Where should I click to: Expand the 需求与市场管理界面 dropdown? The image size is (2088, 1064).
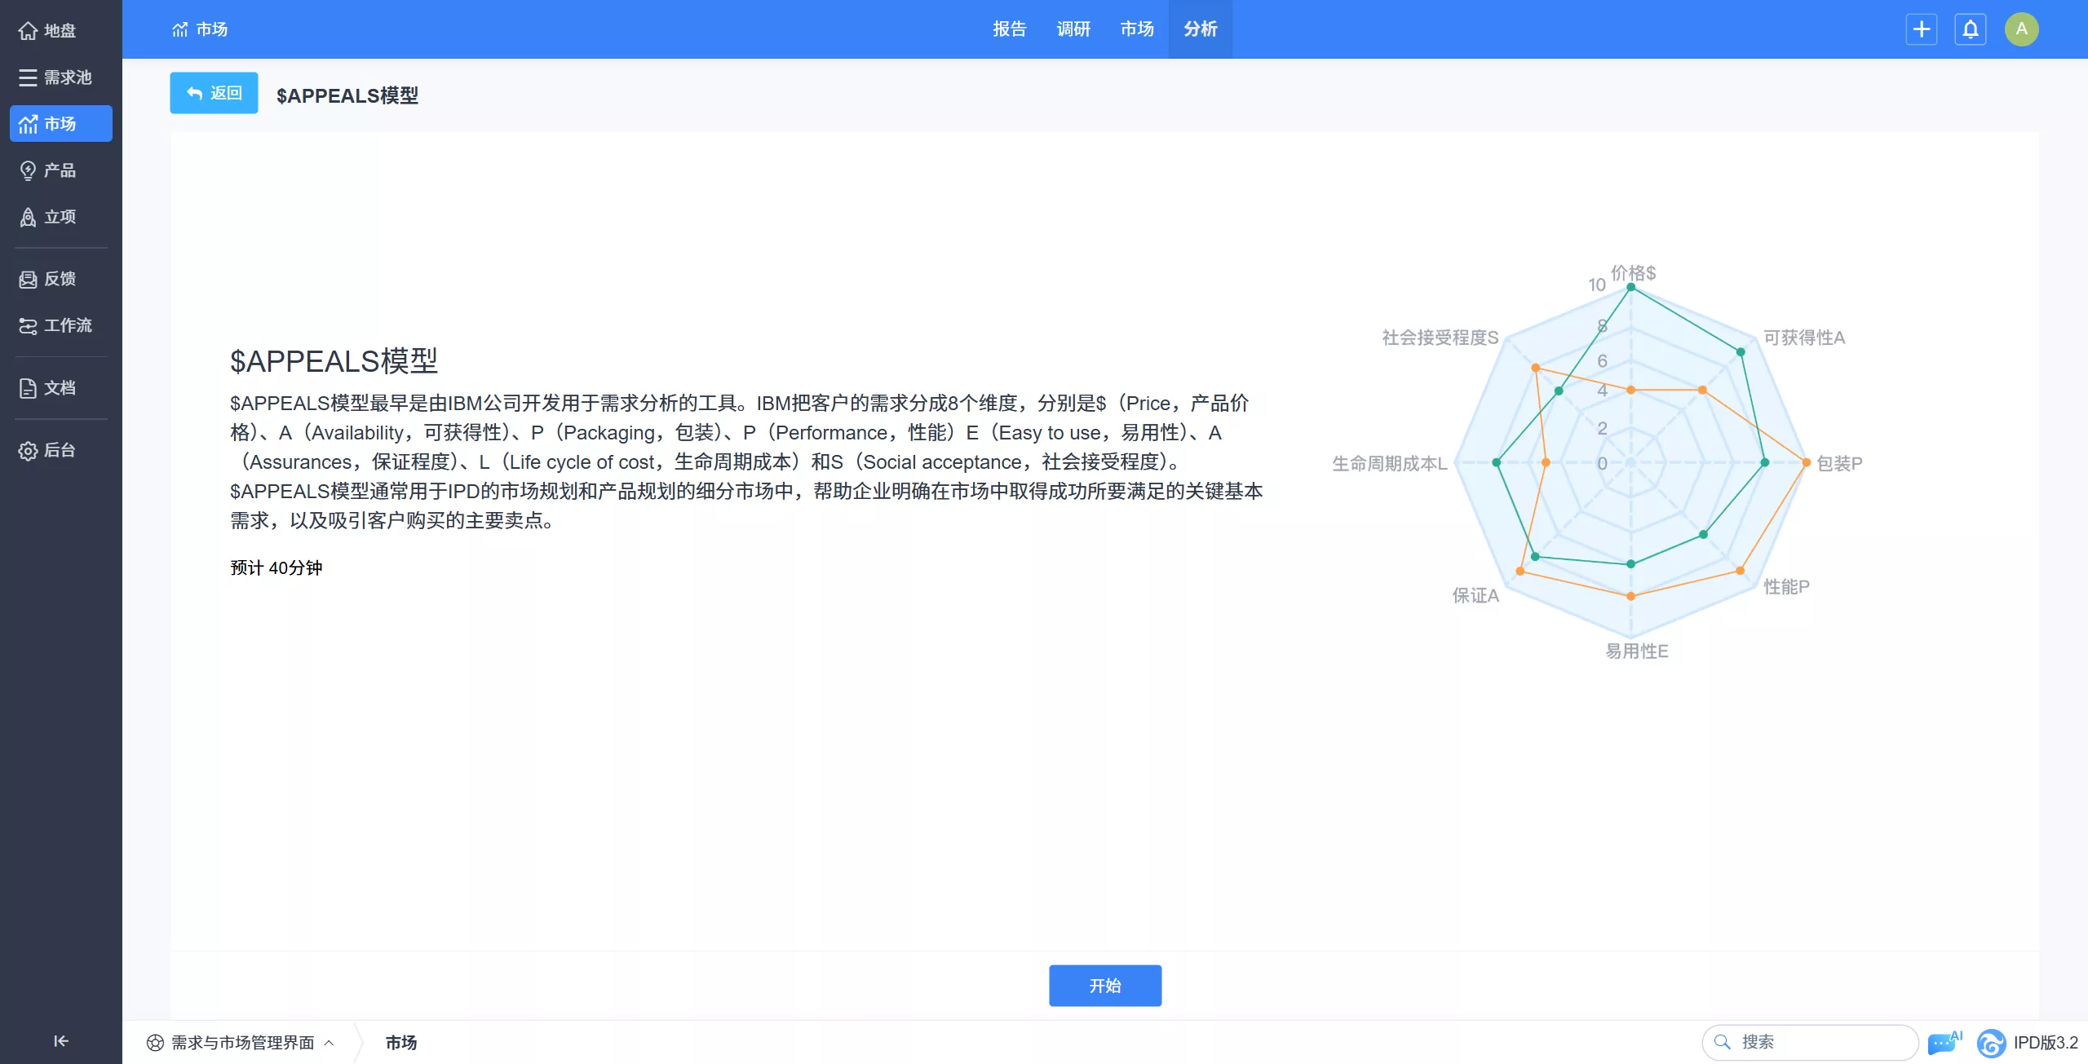(x=241, y=1043)
